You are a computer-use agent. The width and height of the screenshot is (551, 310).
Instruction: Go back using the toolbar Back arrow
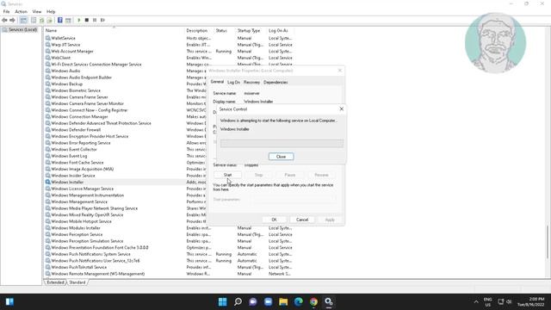click(4, 20)
